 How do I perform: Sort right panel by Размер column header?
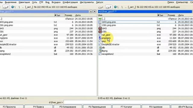[x=172, y=15]
